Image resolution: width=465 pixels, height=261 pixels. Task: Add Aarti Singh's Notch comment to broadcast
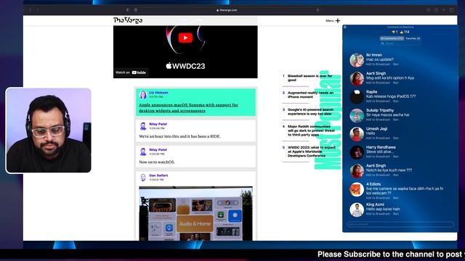(x=378, y=175)
